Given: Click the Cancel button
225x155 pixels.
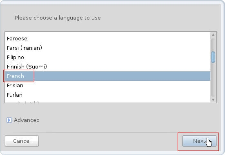Looking at the screenshot, I should [22, 141].
